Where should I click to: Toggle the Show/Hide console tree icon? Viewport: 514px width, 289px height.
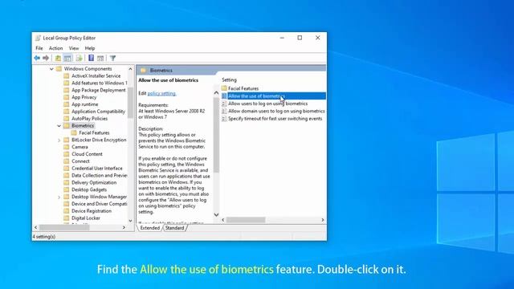pyautogui.click(x=67, y=58)
